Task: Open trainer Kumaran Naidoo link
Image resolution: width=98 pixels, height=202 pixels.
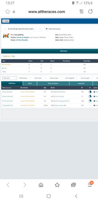Action: [x=23, y=37]
